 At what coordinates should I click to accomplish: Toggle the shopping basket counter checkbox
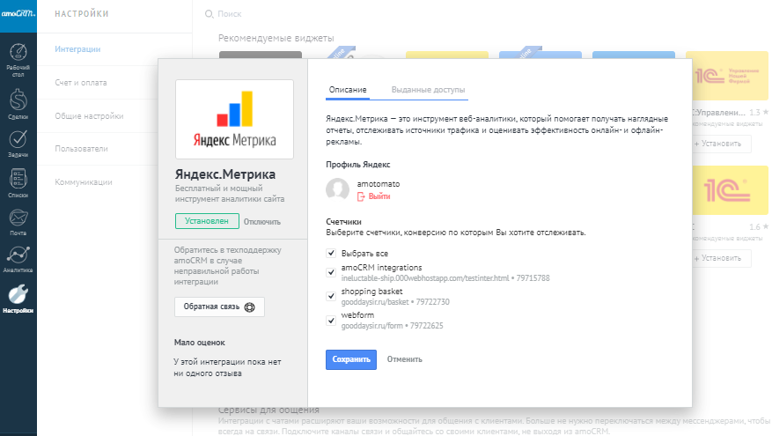click(x=331, y=296)
